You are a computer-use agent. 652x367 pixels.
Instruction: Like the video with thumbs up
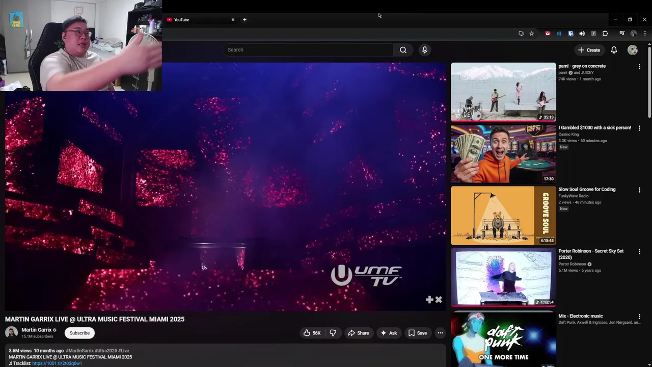tap(312, 333)
